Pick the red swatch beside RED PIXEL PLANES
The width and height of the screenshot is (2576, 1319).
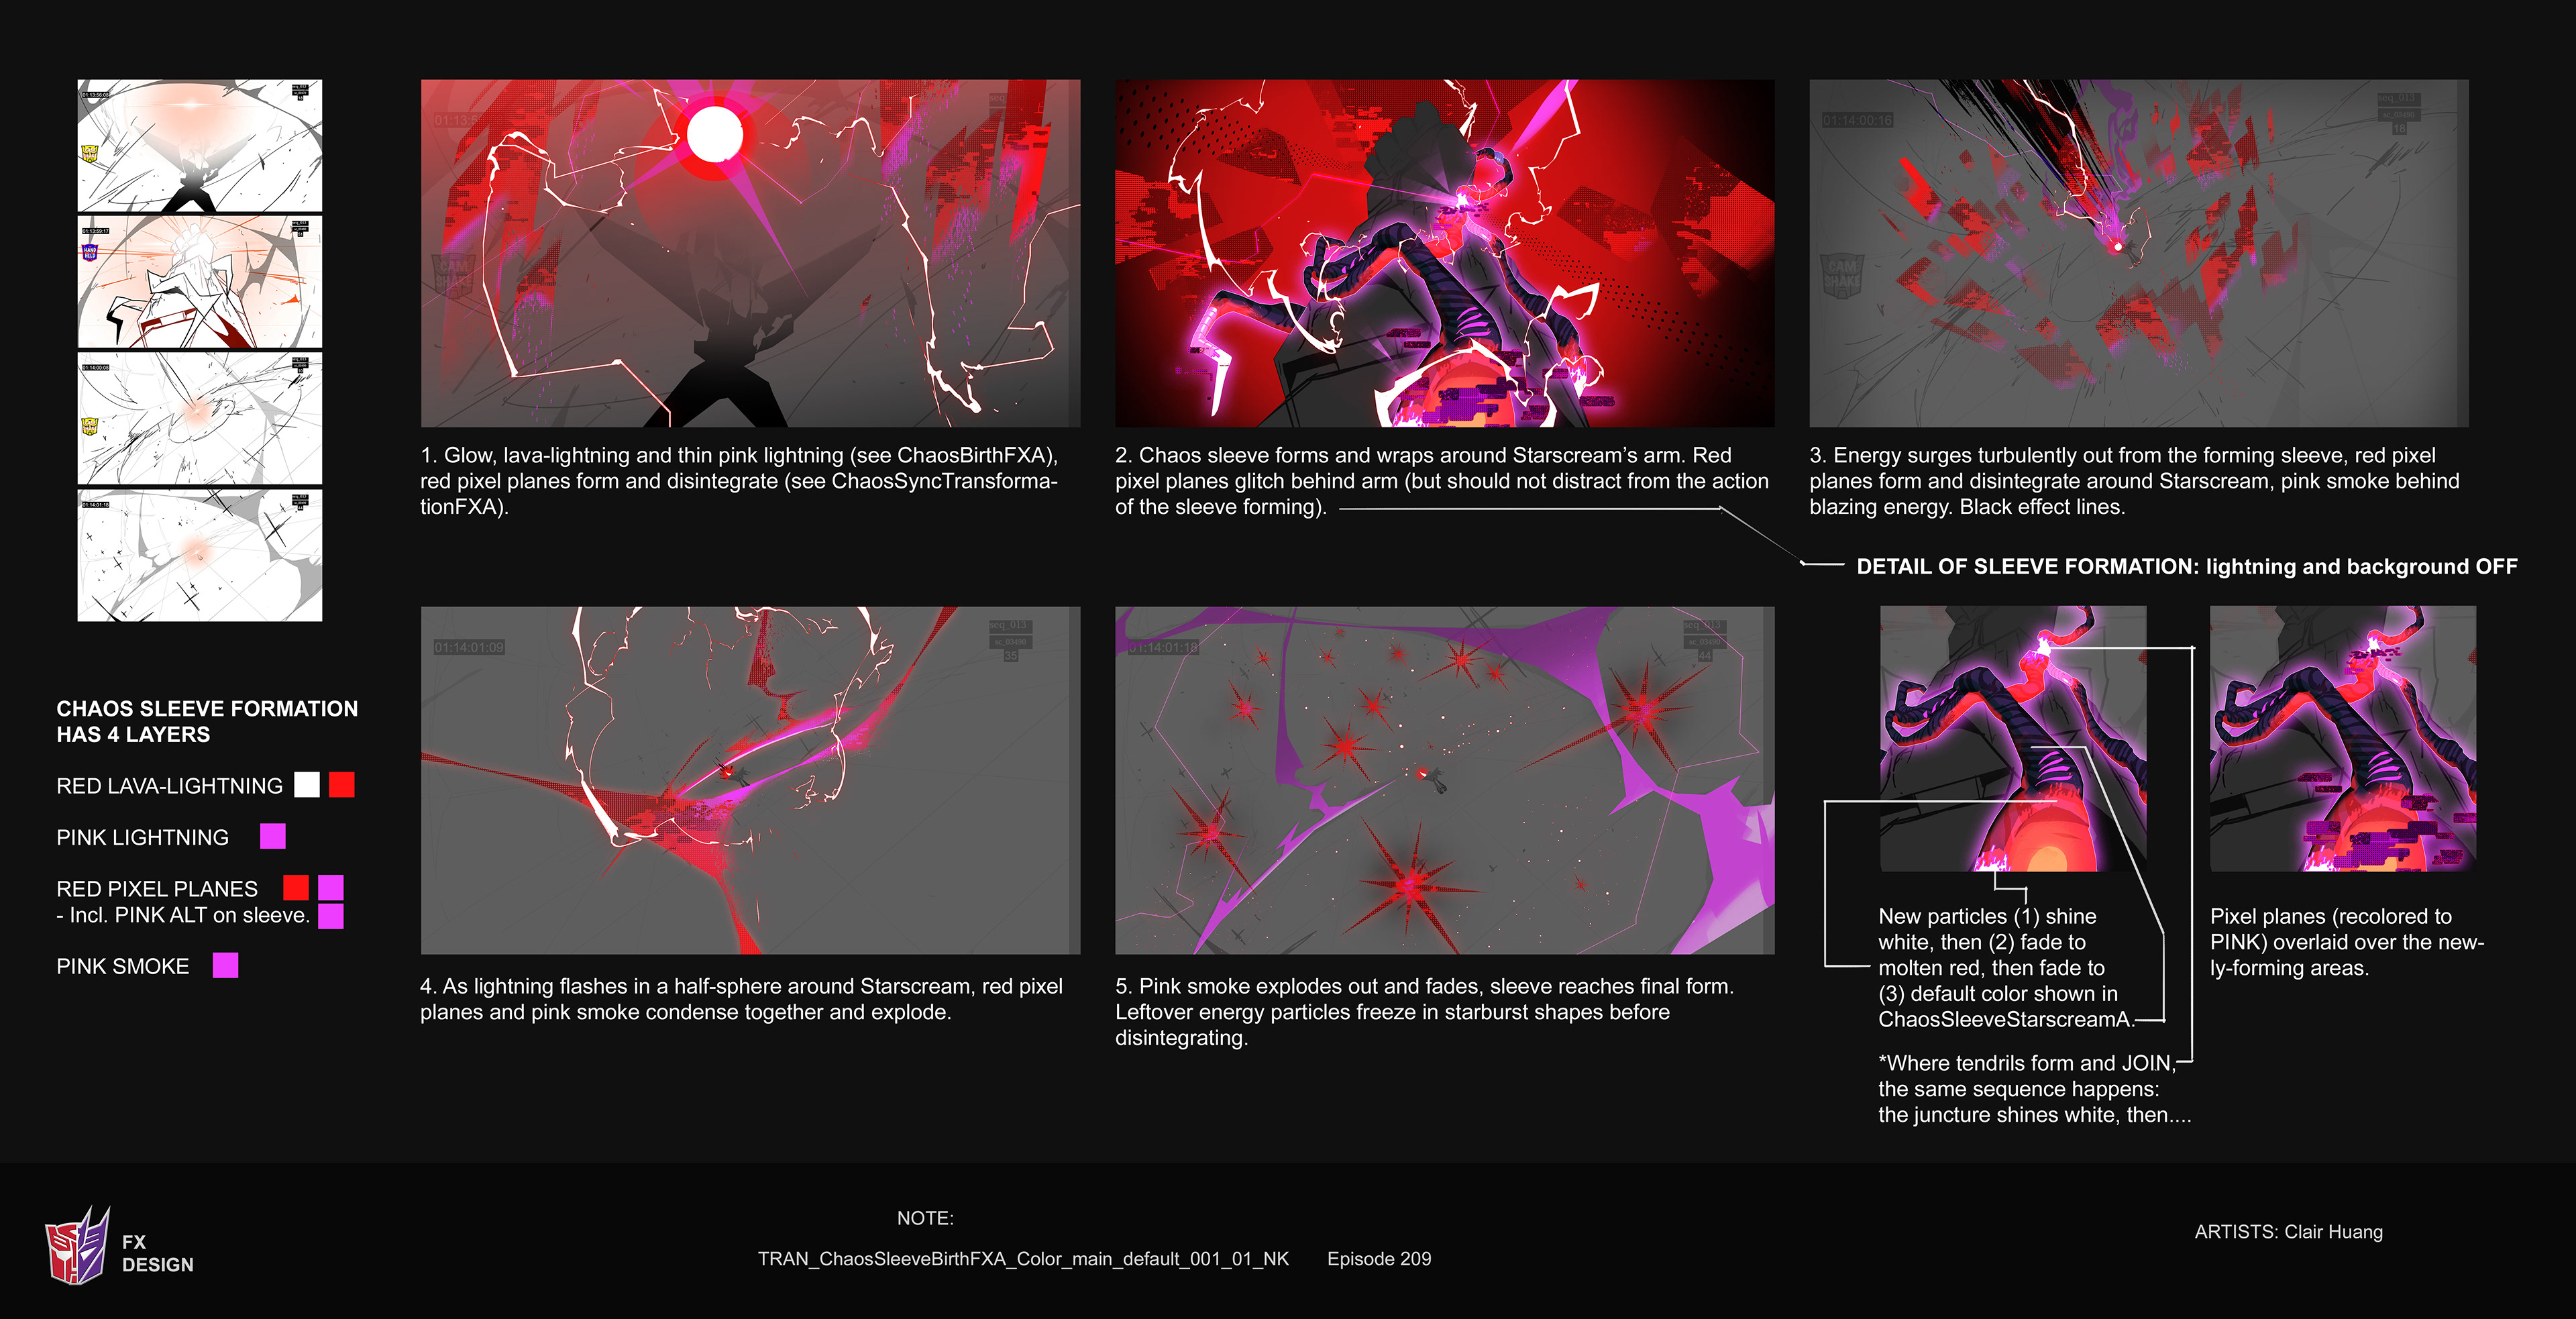point(296,887)
